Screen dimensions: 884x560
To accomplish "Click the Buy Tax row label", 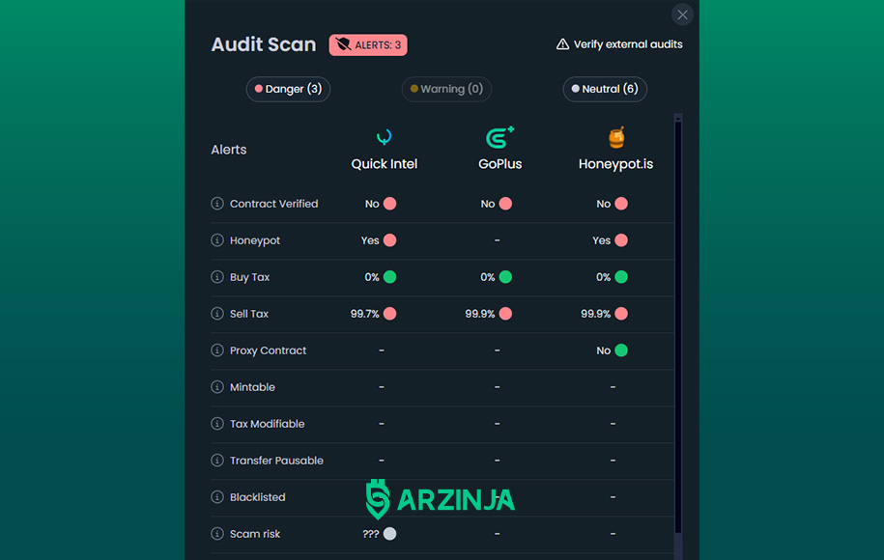I will pyautogui.click(x=250, y=277).
